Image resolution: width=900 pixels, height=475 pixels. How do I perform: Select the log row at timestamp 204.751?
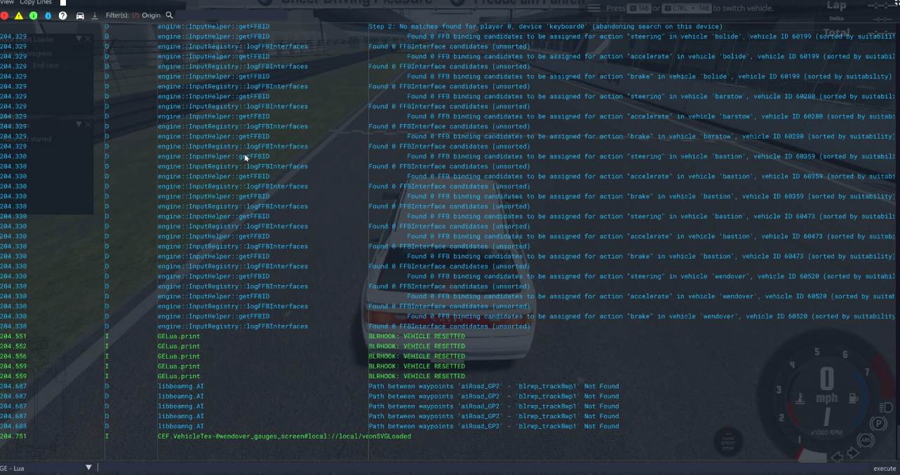(449, 436)
